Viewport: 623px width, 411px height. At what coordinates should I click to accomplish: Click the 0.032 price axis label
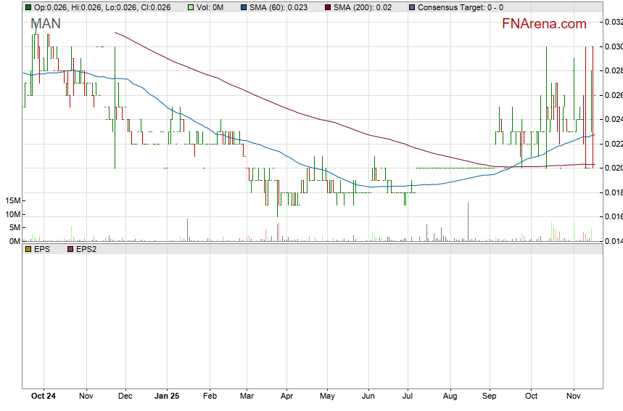(613, 23)
